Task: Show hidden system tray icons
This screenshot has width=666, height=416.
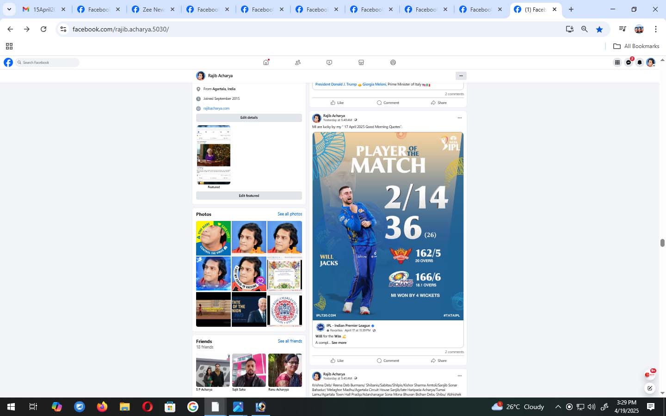Action: (558, 407)
